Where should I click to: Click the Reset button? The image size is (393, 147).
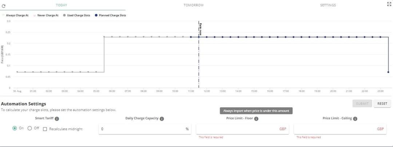point(382,103)
